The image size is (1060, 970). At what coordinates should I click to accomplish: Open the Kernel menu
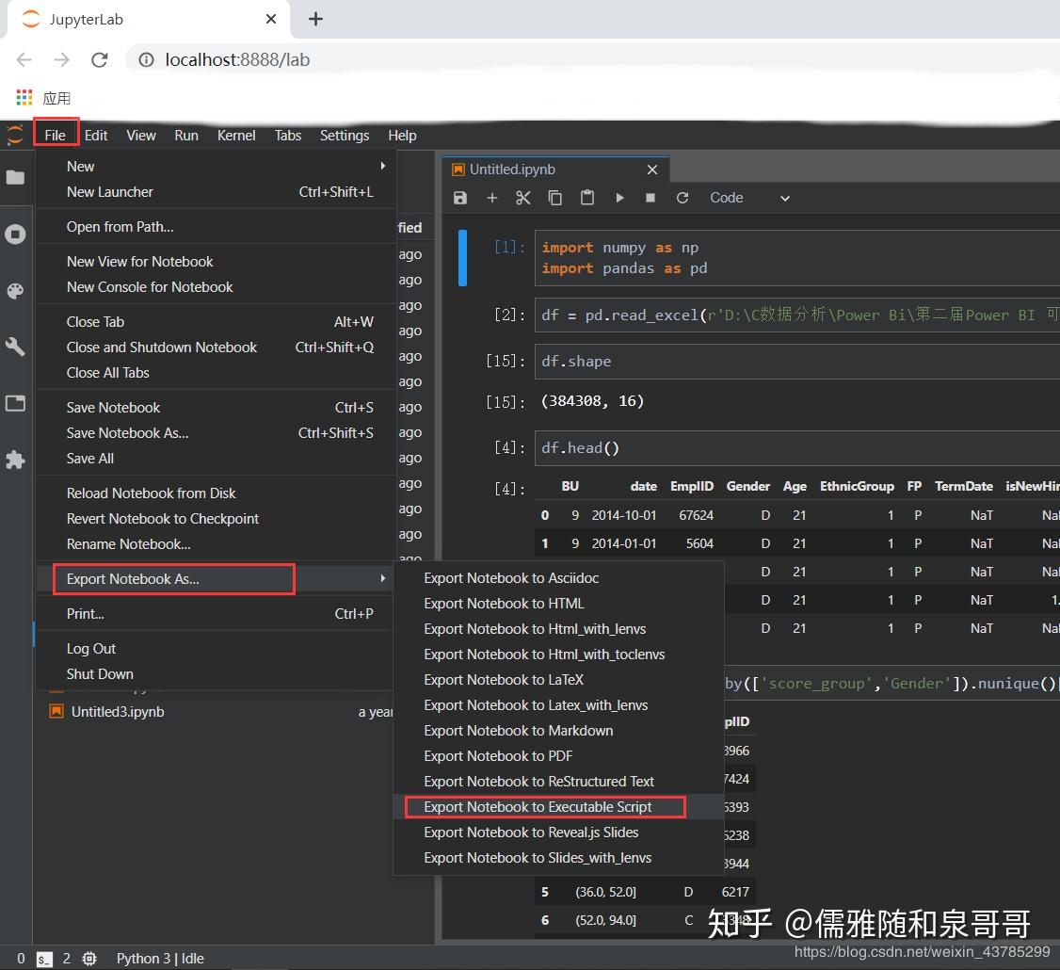(235, 136)
